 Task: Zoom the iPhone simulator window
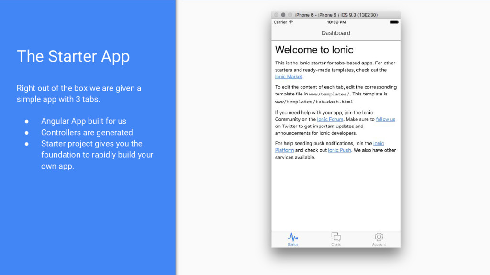pyautogui.click(x=290, y=15)
